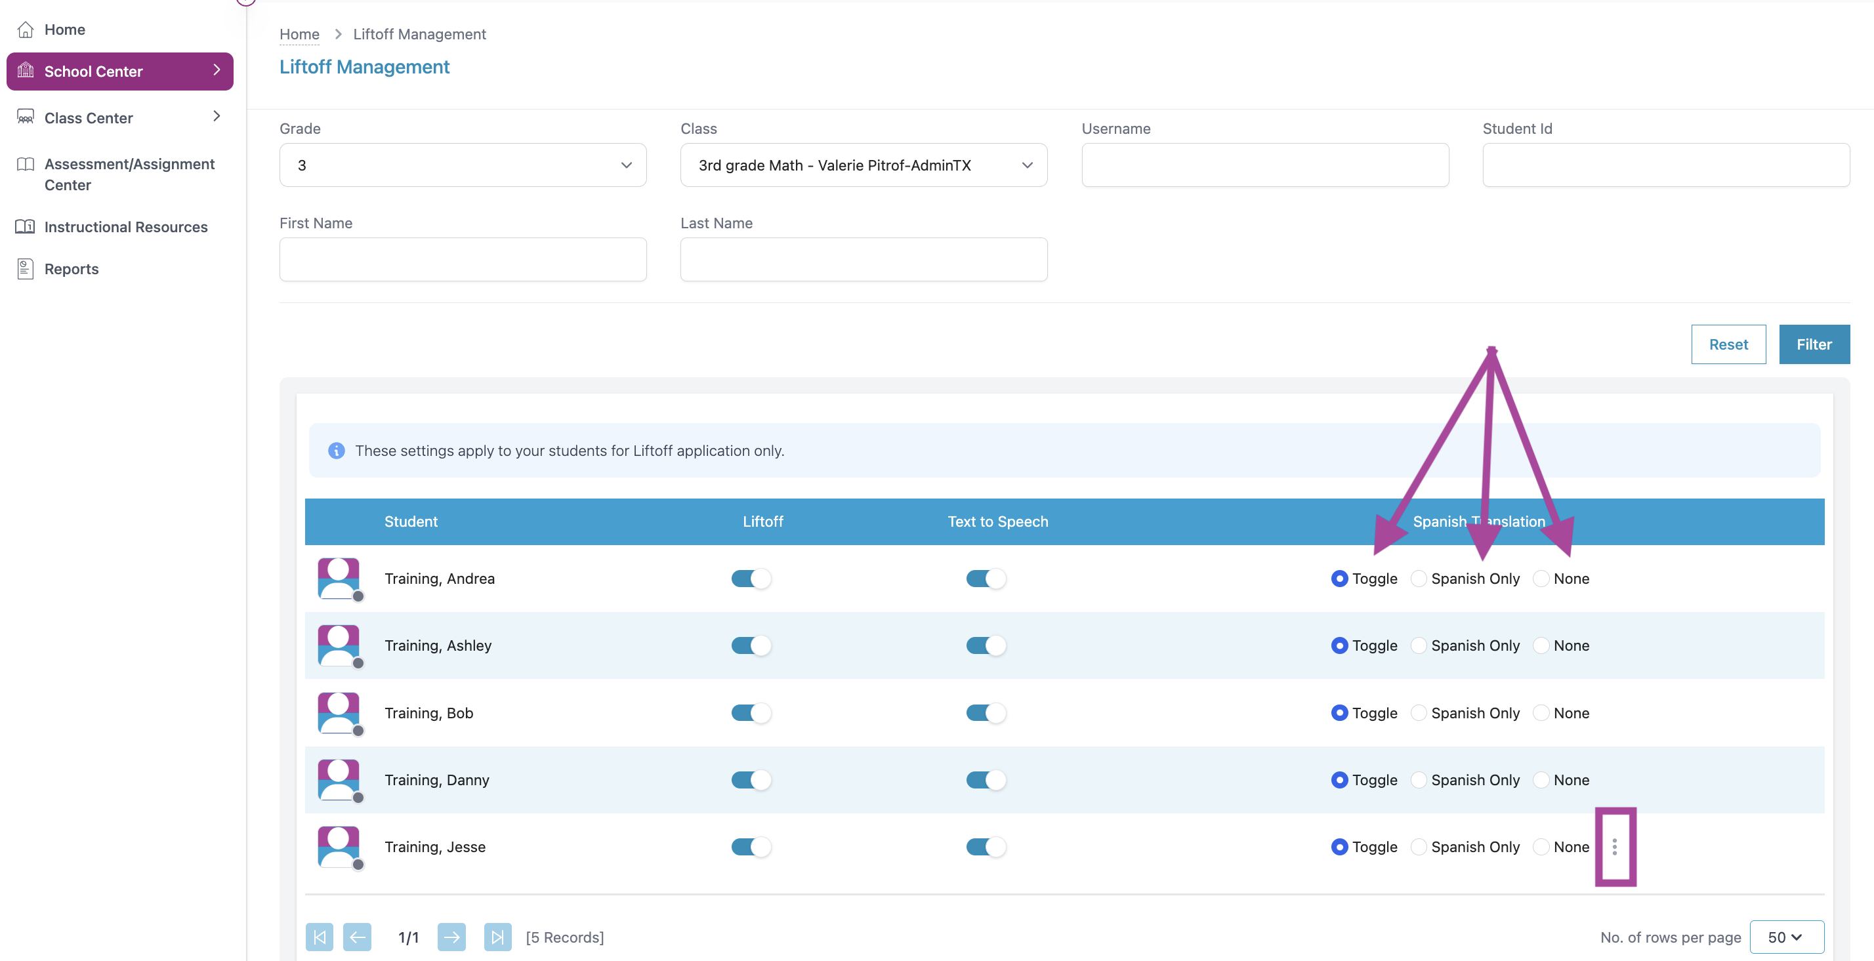Open Instructional Resources menu item

pos(126,227)
